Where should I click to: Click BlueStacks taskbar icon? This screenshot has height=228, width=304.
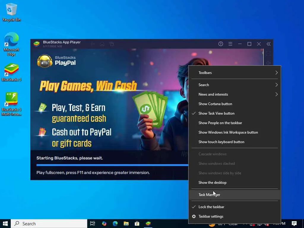coord(148,224)
